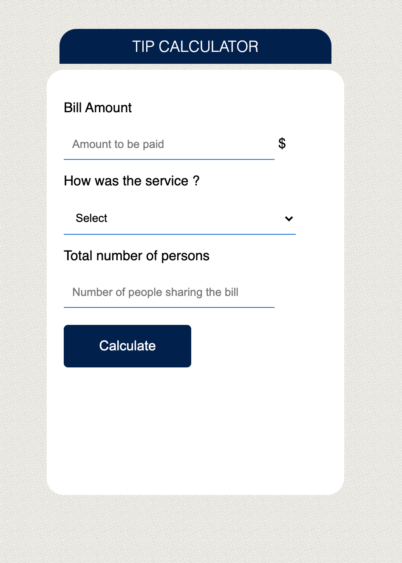Click the chevron arrow on the service dropdown

click(x=289, y=219)
